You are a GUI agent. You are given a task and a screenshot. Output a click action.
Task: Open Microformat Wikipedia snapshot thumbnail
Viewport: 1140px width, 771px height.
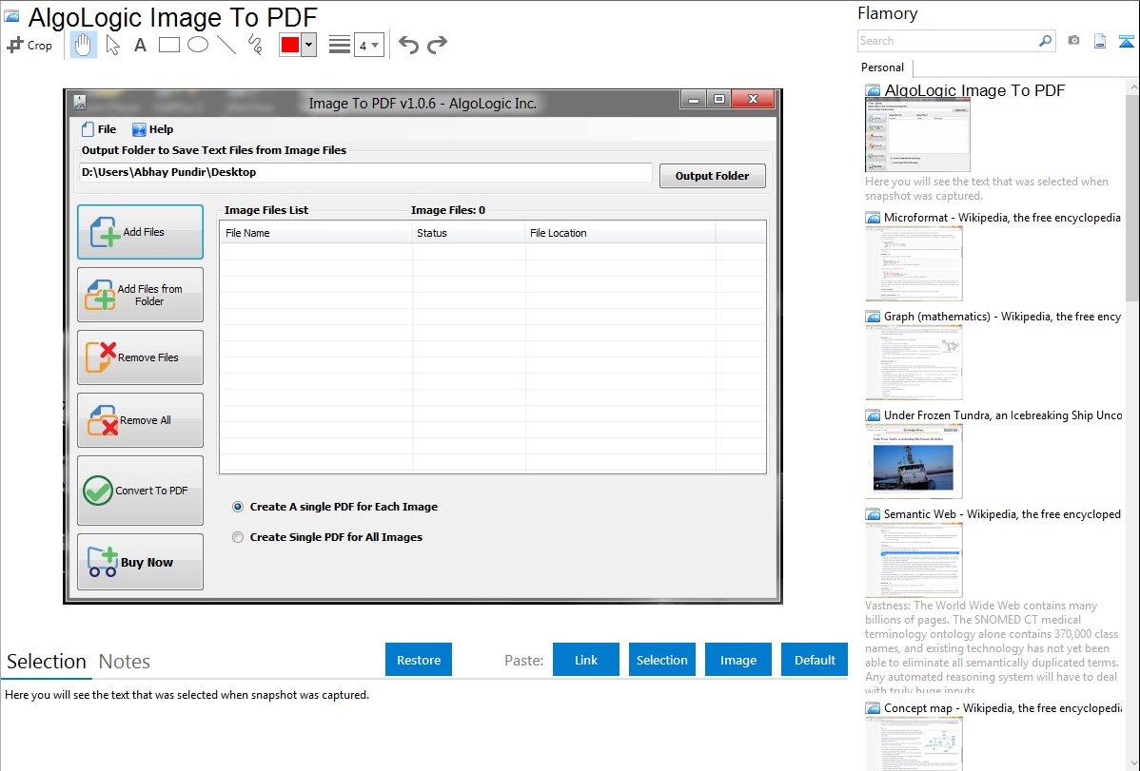[914, 263]
